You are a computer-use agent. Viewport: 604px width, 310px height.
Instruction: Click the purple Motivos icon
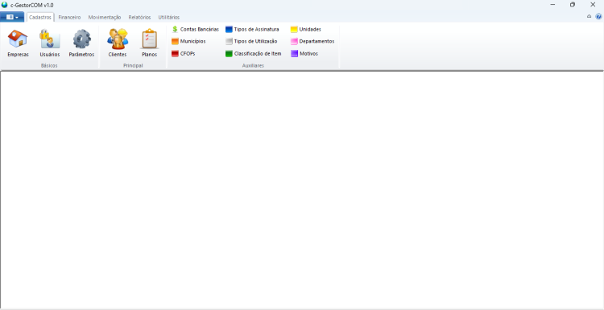click(x=294, y=54)
